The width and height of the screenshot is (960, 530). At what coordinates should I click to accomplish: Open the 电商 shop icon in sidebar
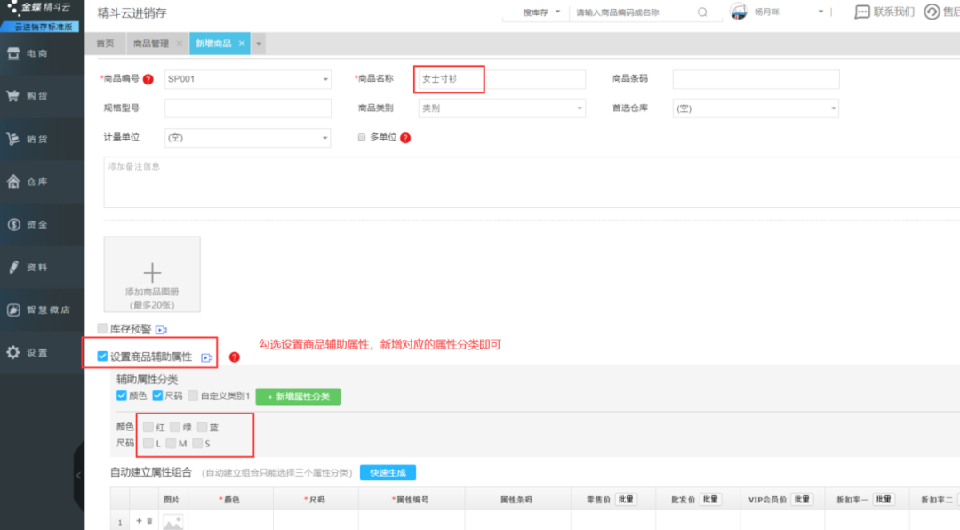13,53
